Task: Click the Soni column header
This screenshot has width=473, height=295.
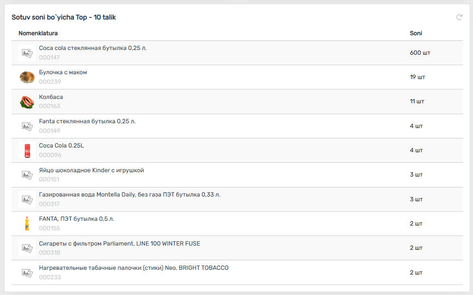Action: tap(416, 33)
